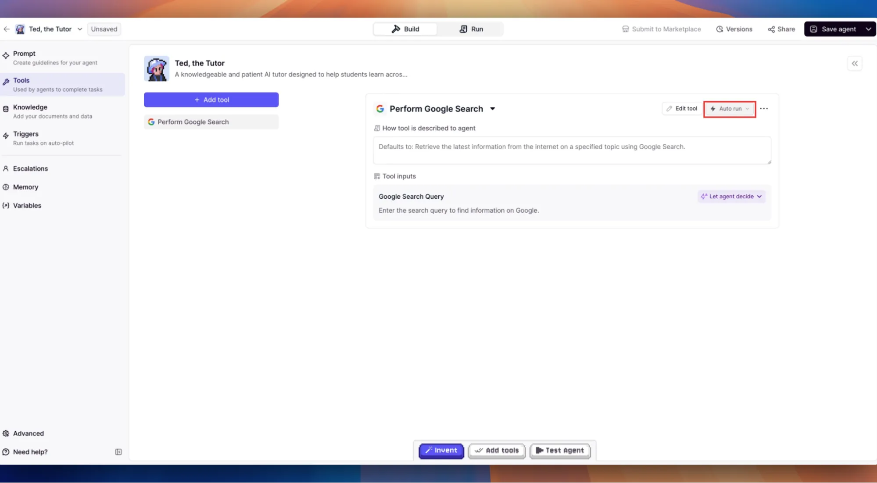Click the agent description text
The image size is (877, 483).
[x=291, y=75]
